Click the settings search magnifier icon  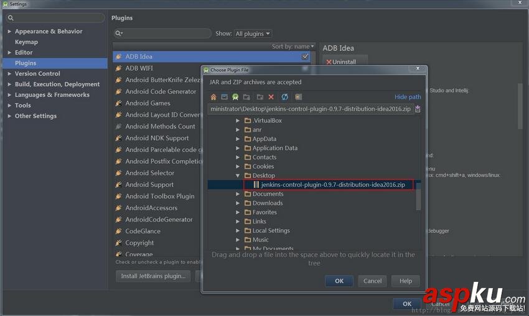coord(11,18)
